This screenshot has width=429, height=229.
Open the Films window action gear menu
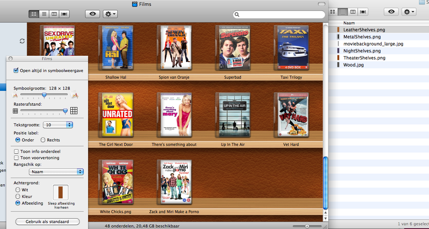110,14
